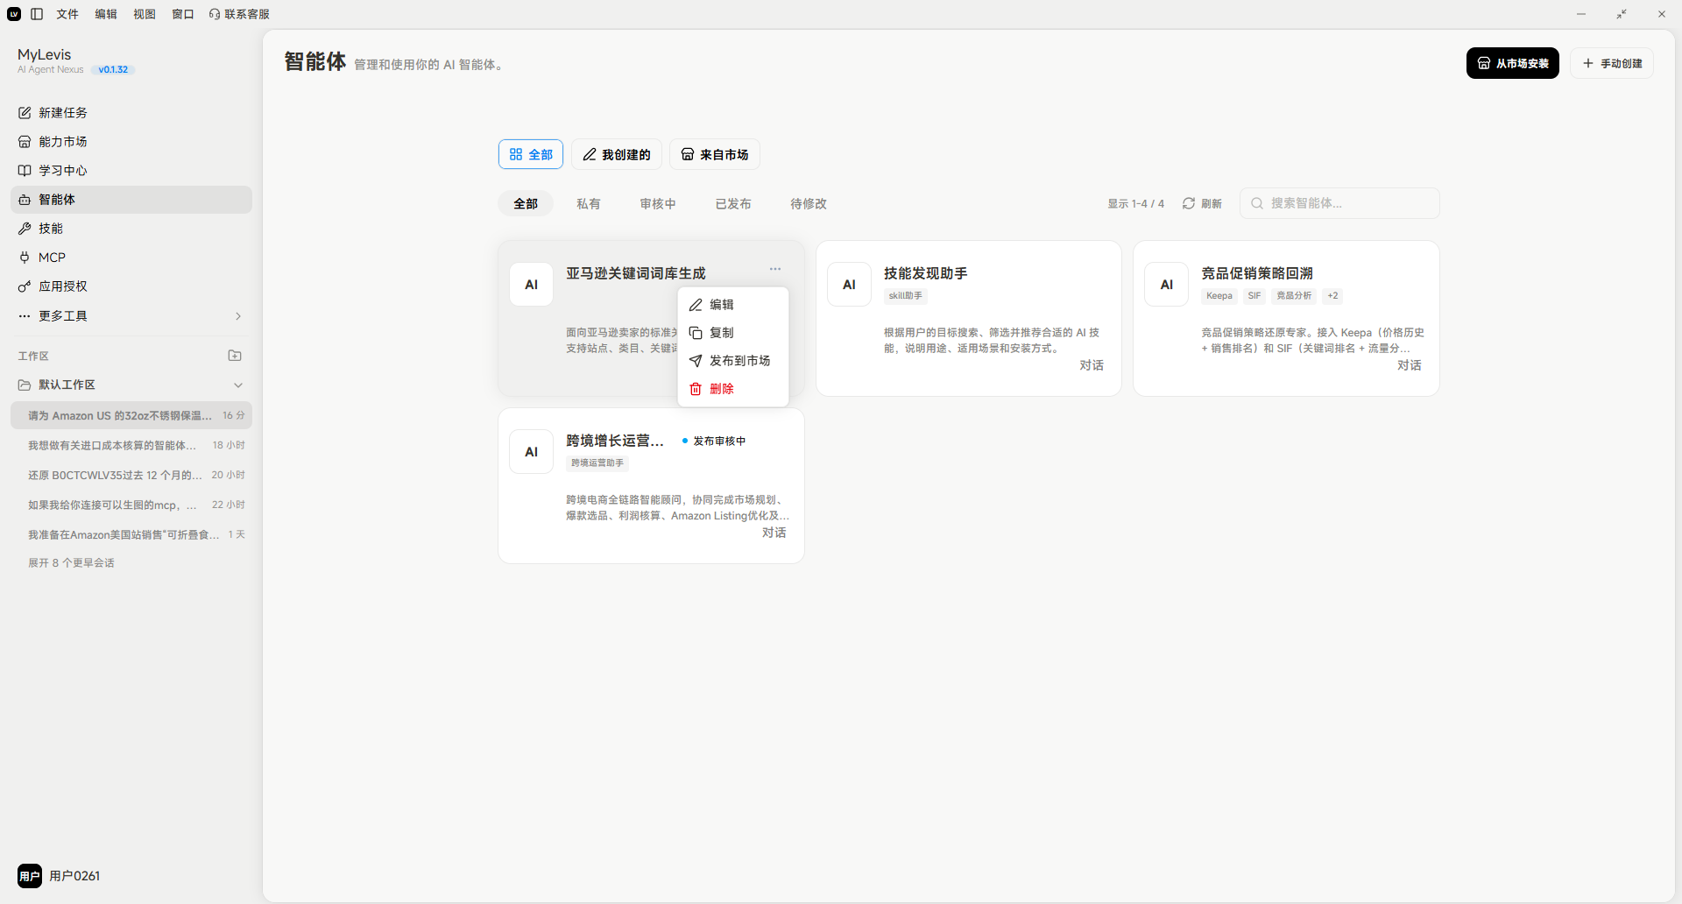The width and height of the screenshot is (1682, 904).
Task: Click AI avatar of 跨境增长运营
Action: [x=531, y=452]
